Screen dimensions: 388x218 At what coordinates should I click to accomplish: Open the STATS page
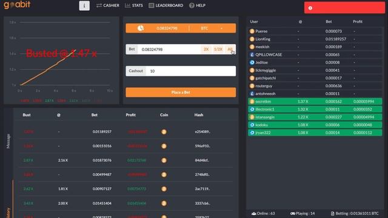(134, 5)
